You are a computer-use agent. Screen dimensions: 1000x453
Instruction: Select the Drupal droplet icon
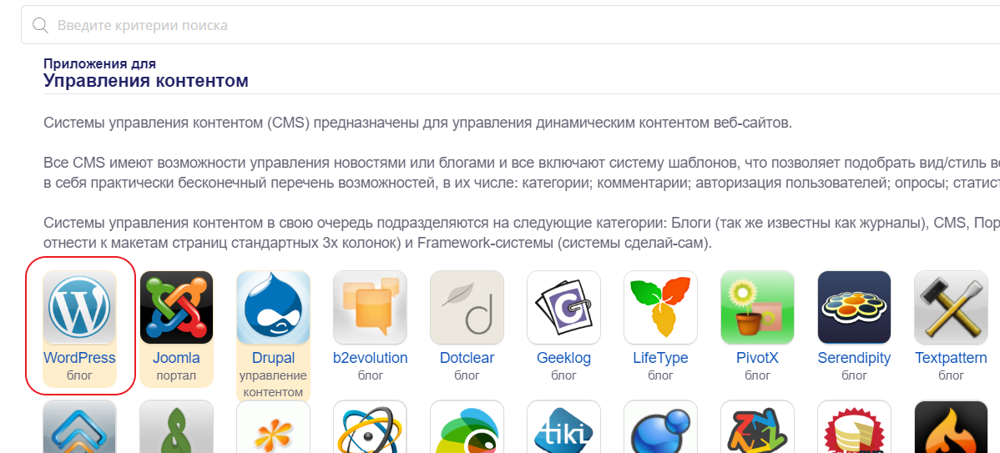(273, 307)
